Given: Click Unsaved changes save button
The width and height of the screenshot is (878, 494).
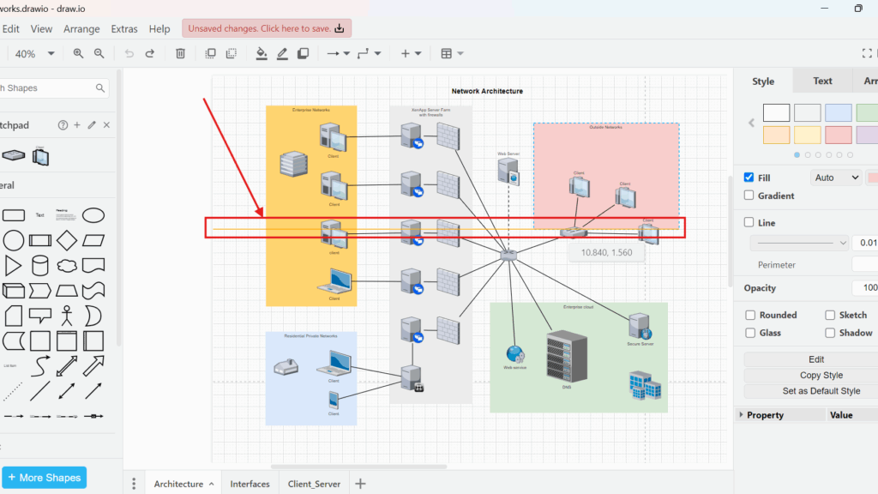Looking at the screenshot, I should tap(266, 27).
